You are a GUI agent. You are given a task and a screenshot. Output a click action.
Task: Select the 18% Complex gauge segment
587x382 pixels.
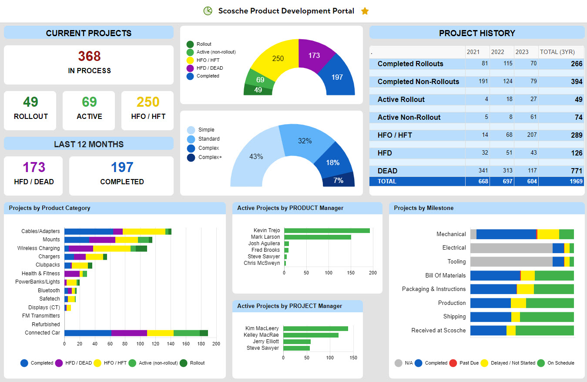click(333, 162)
